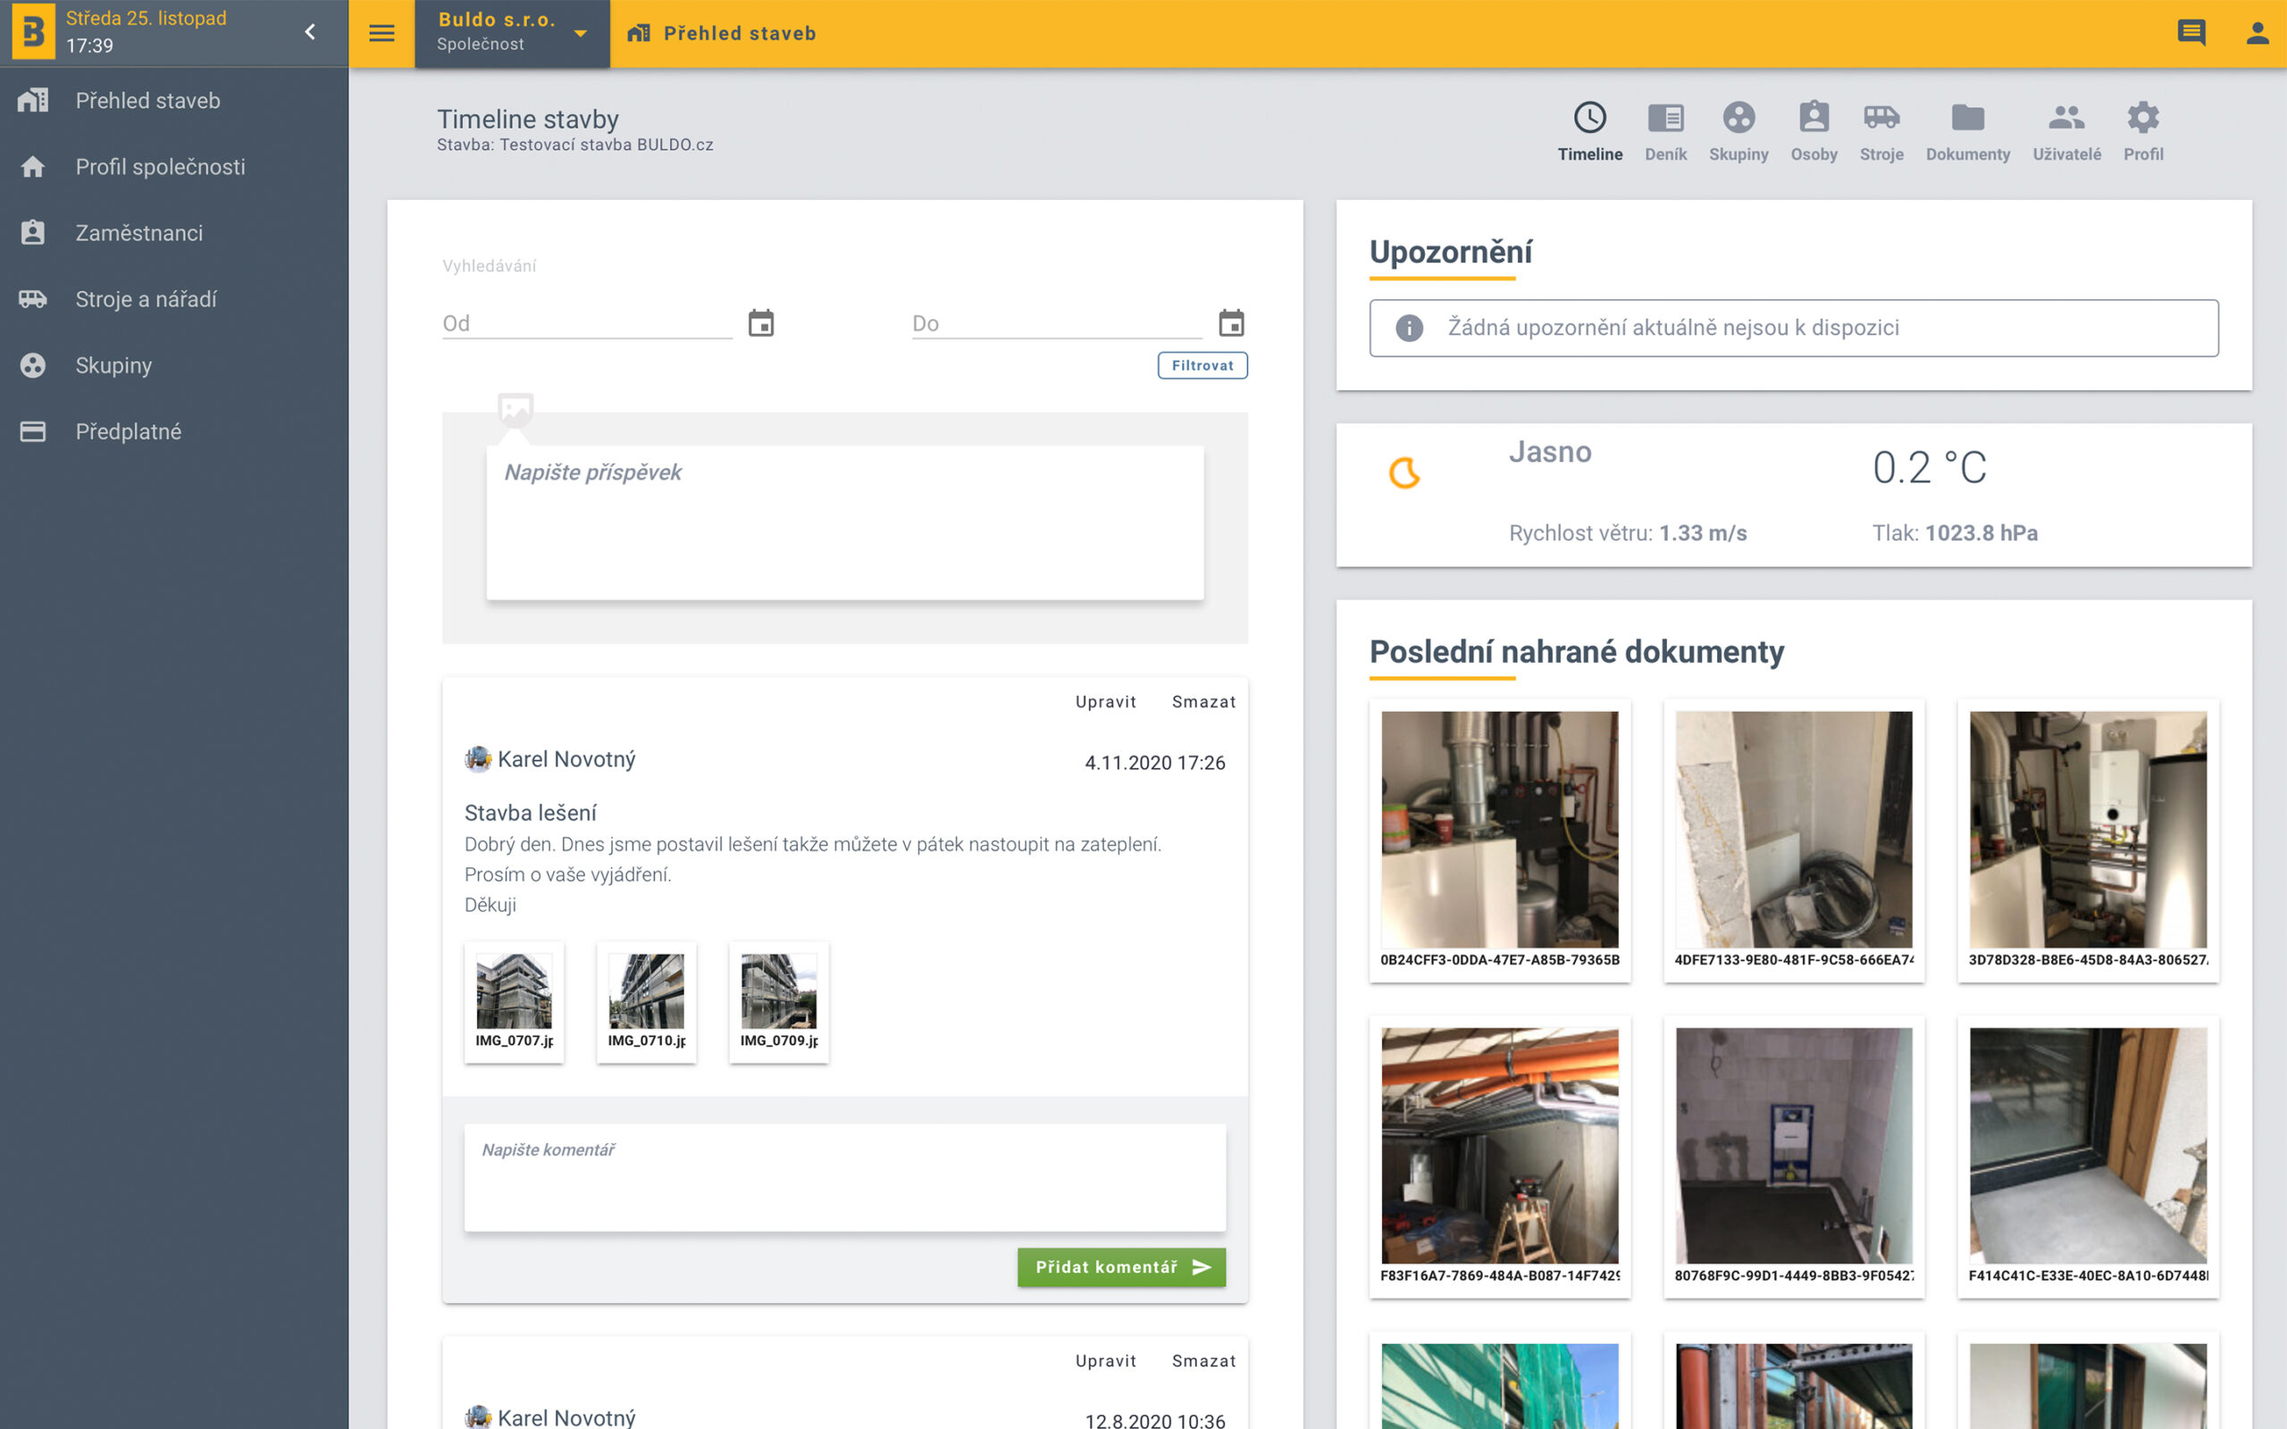The height and width of the screenshot is (1429, 2287).
Task: Click the info icon in the Upozornění box
Action: 1409,328
